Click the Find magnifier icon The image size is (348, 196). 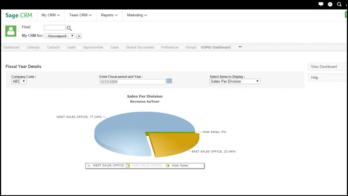pos(69,28)
